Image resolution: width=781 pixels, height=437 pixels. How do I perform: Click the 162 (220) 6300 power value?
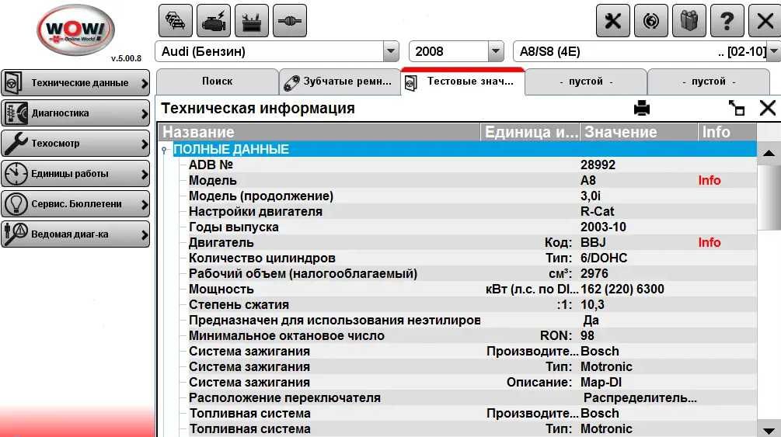click(x=622, y=290)
